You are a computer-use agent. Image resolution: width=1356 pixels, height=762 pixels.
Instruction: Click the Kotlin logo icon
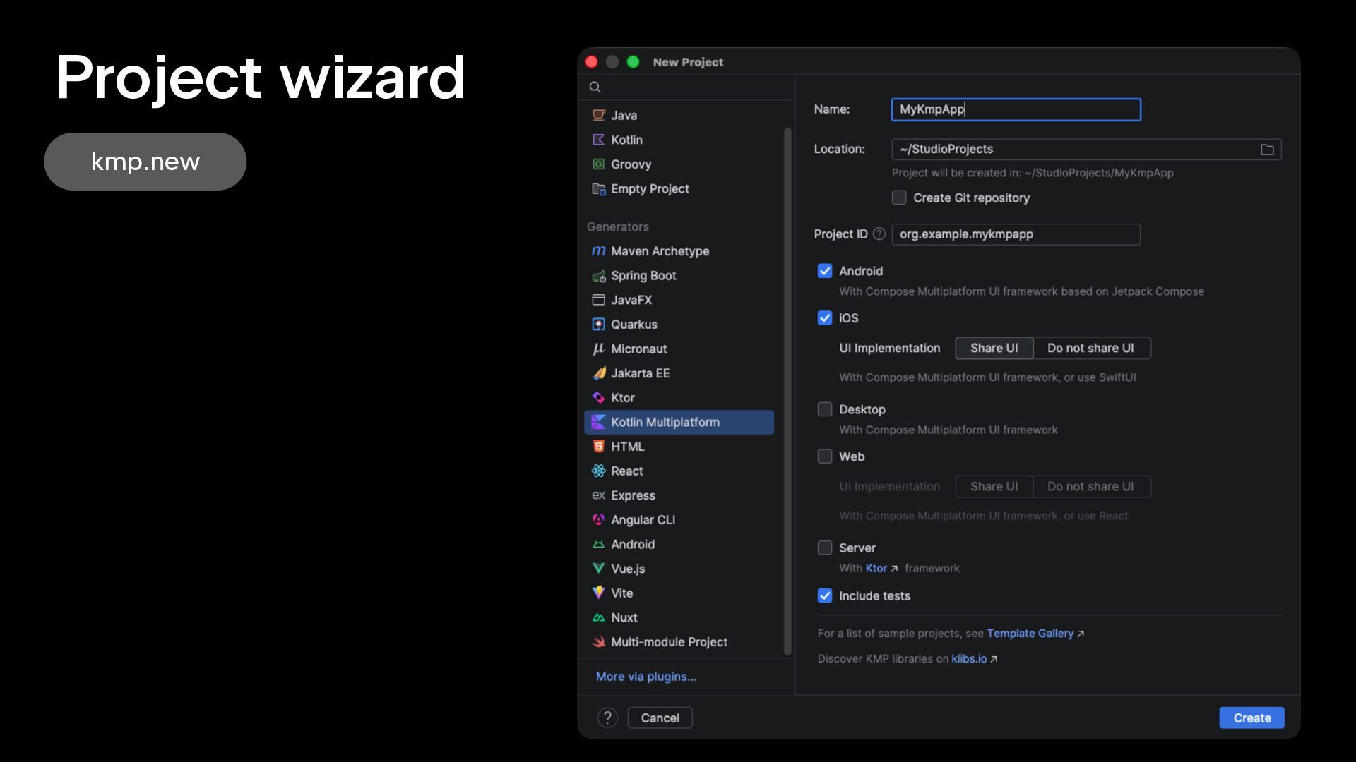599,140
